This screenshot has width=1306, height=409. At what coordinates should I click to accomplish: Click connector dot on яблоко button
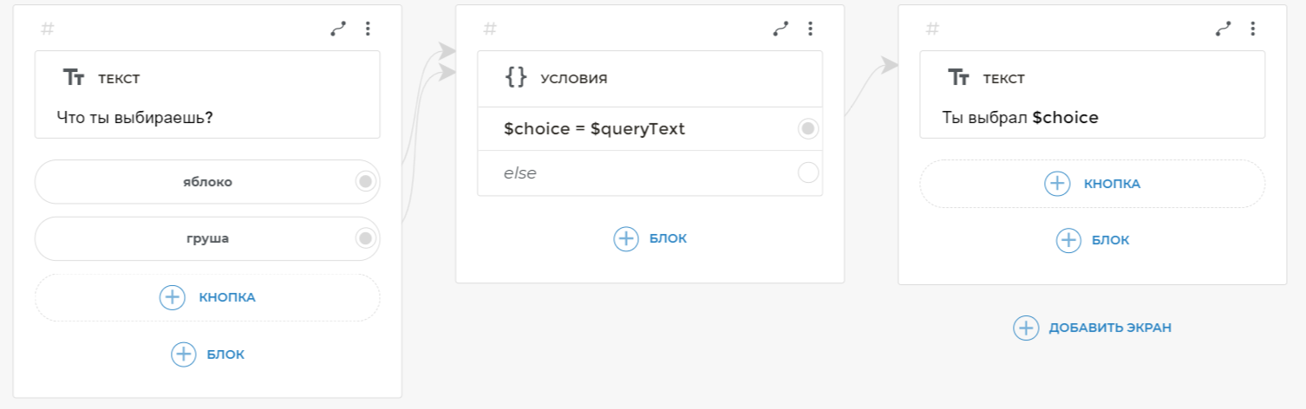[x=365, y=181]
